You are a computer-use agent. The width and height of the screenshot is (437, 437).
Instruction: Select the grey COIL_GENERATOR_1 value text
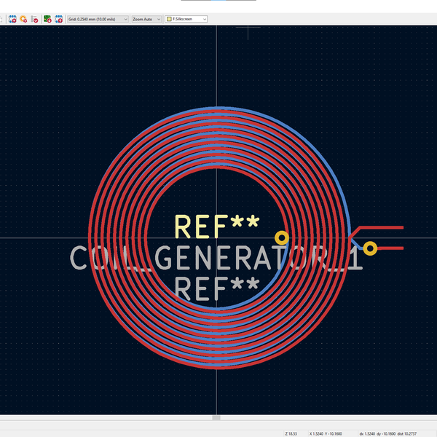point(216,258)
